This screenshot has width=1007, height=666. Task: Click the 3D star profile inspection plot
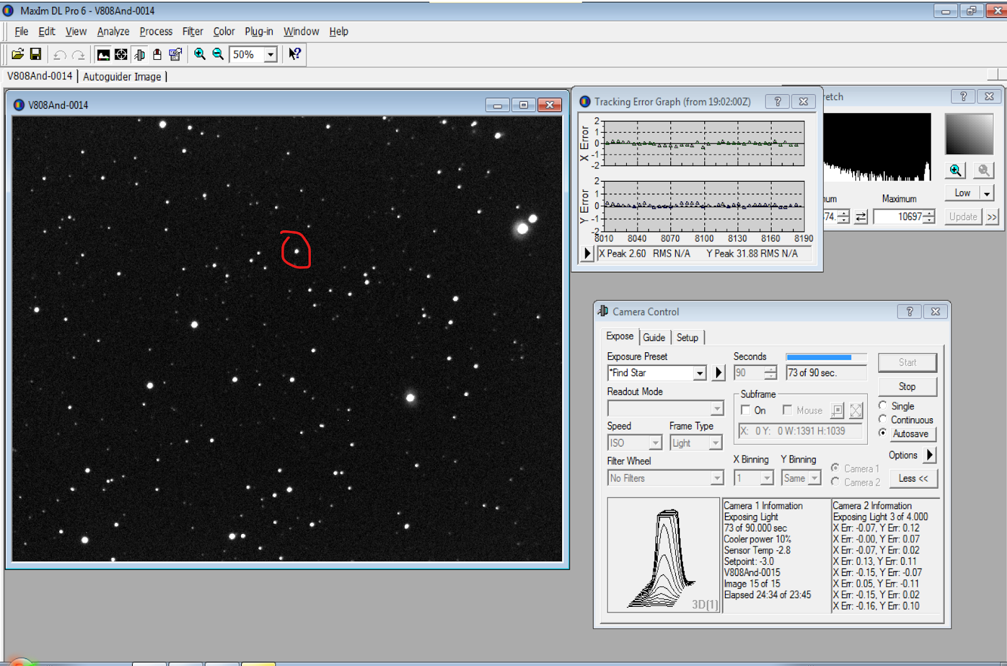coord(663,555)
